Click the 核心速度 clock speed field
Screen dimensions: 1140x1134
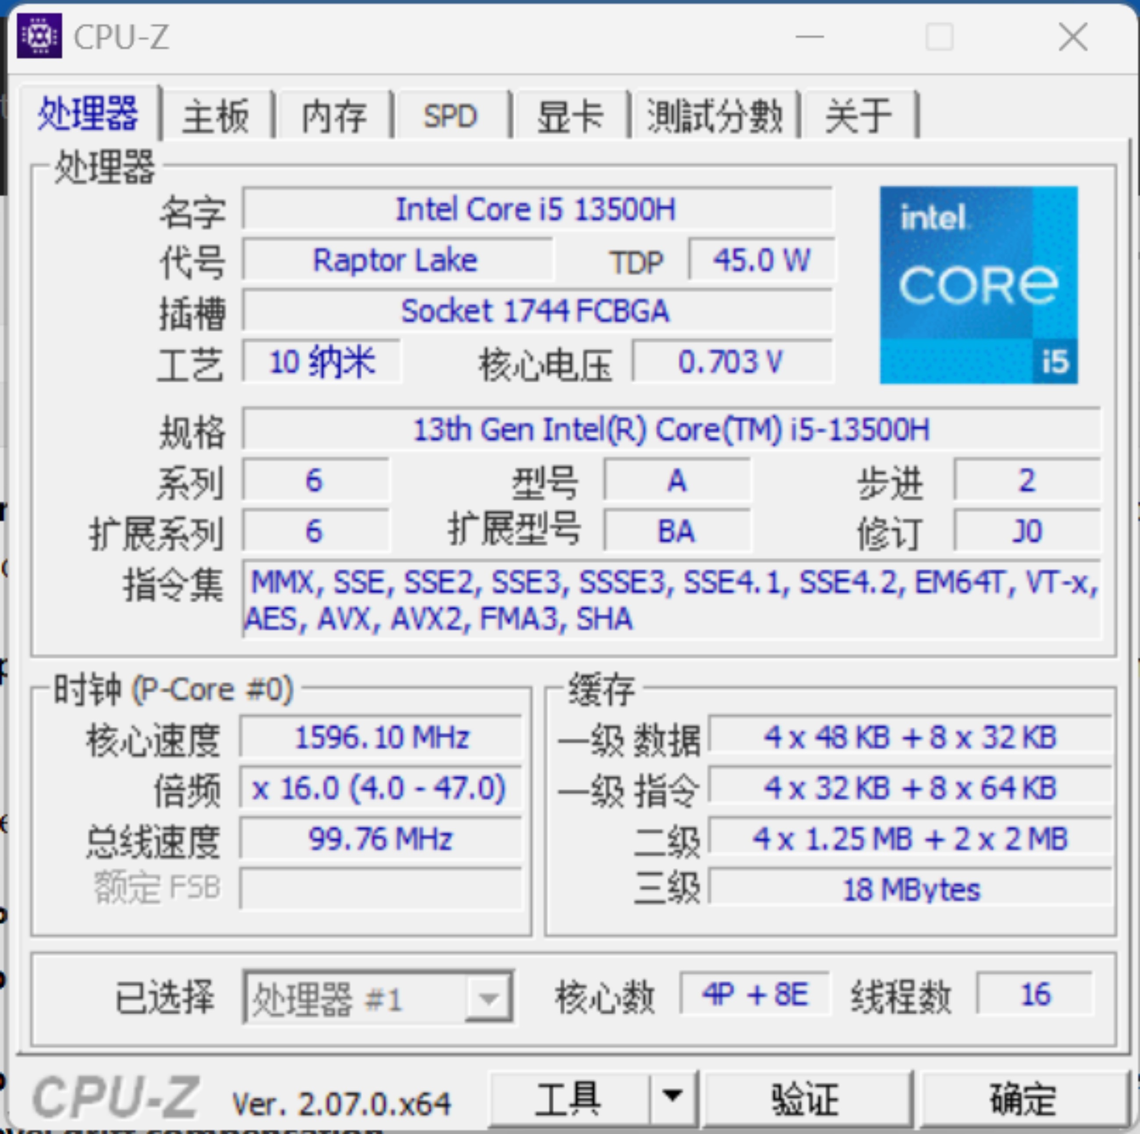coord(382,737)
